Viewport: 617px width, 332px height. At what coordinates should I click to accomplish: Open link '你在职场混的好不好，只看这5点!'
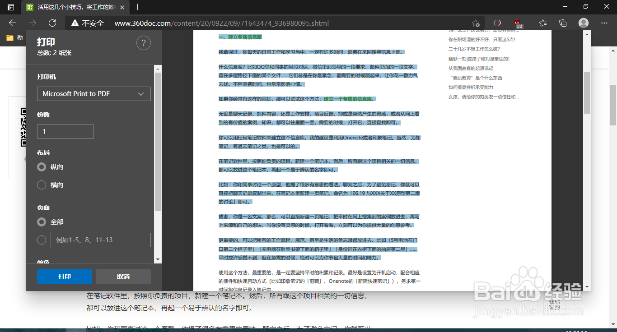tap(481, 39)
